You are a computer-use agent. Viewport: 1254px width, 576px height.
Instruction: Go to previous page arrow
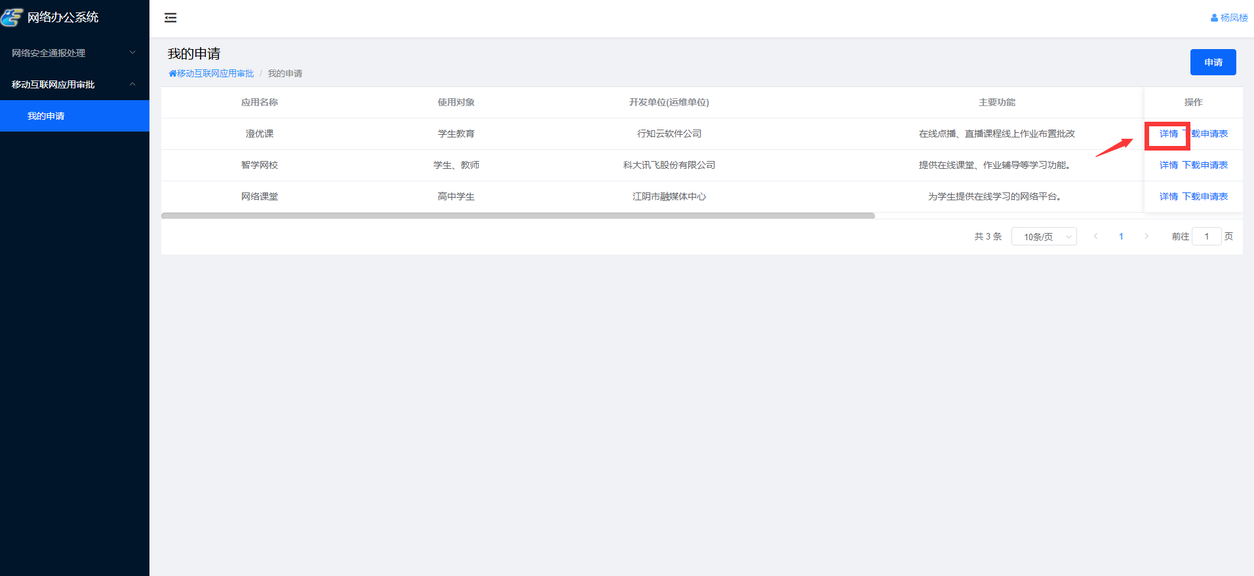point(1095,236)
